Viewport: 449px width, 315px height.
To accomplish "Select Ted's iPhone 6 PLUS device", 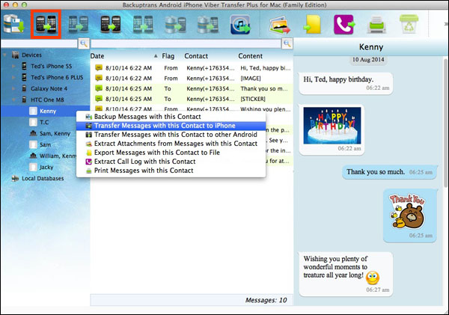I will 57,77.
